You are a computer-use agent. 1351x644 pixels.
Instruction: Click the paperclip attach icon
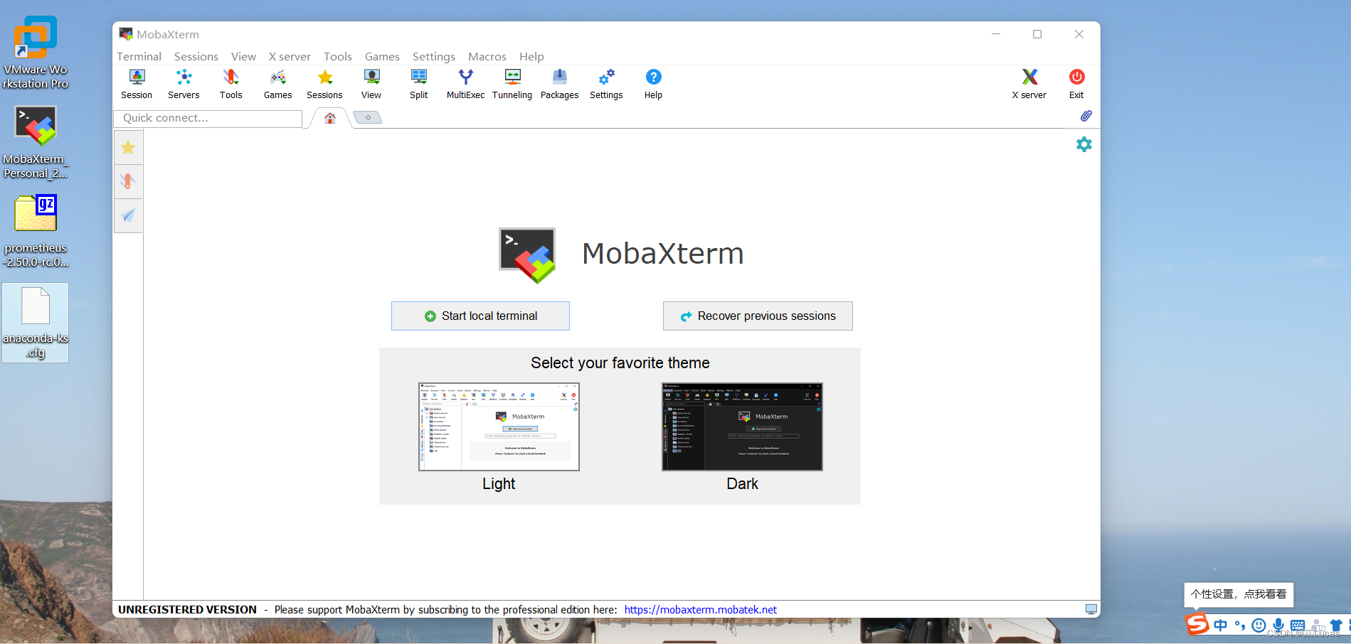click(1086, 116)
